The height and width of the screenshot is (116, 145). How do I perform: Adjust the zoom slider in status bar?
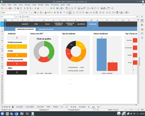point(131,110)
